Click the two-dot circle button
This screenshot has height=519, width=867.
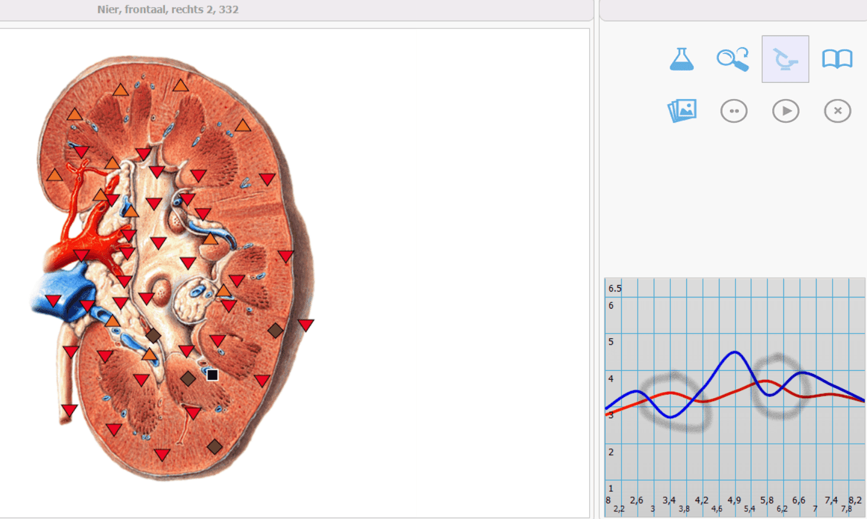[x=734, y=111]
